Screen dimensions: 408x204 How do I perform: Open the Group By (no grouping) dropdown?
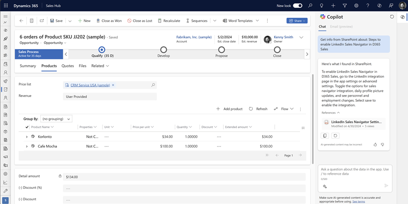[56, 119]
